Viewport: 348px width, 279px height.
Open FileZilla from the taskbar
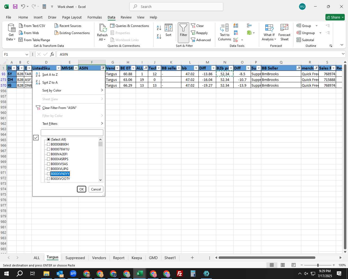point(180,274)
